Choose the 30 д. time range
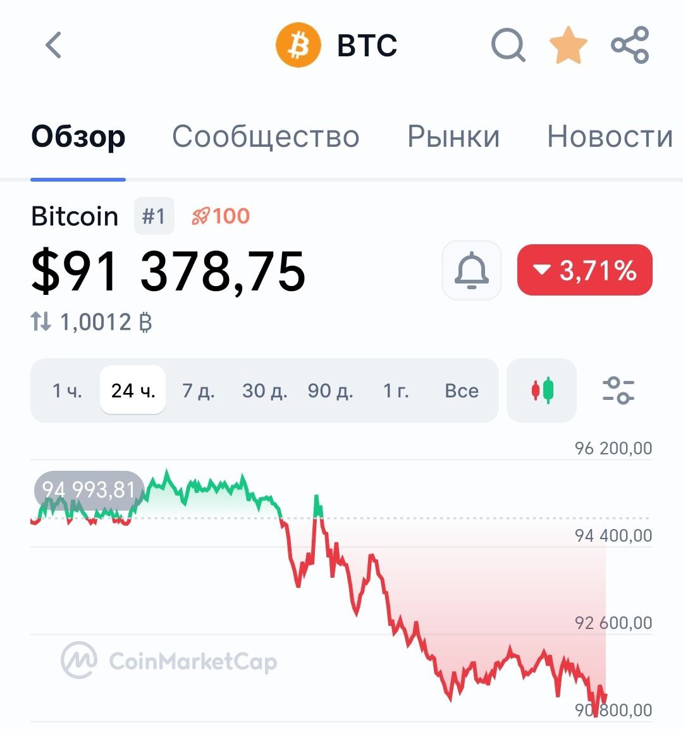Image resolution: width=683 pixels, height=729 pixels. tap(265, 390)
